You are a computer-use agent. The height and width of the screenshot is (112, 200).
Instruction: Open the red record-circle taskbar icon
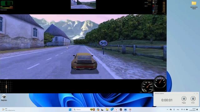(x=130, y=110)
